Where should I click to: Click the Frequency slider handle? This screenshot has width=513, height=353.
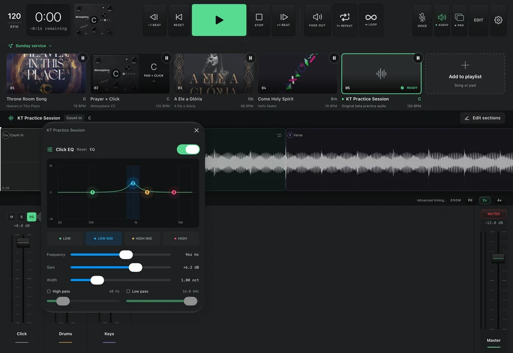pos(126,255)
